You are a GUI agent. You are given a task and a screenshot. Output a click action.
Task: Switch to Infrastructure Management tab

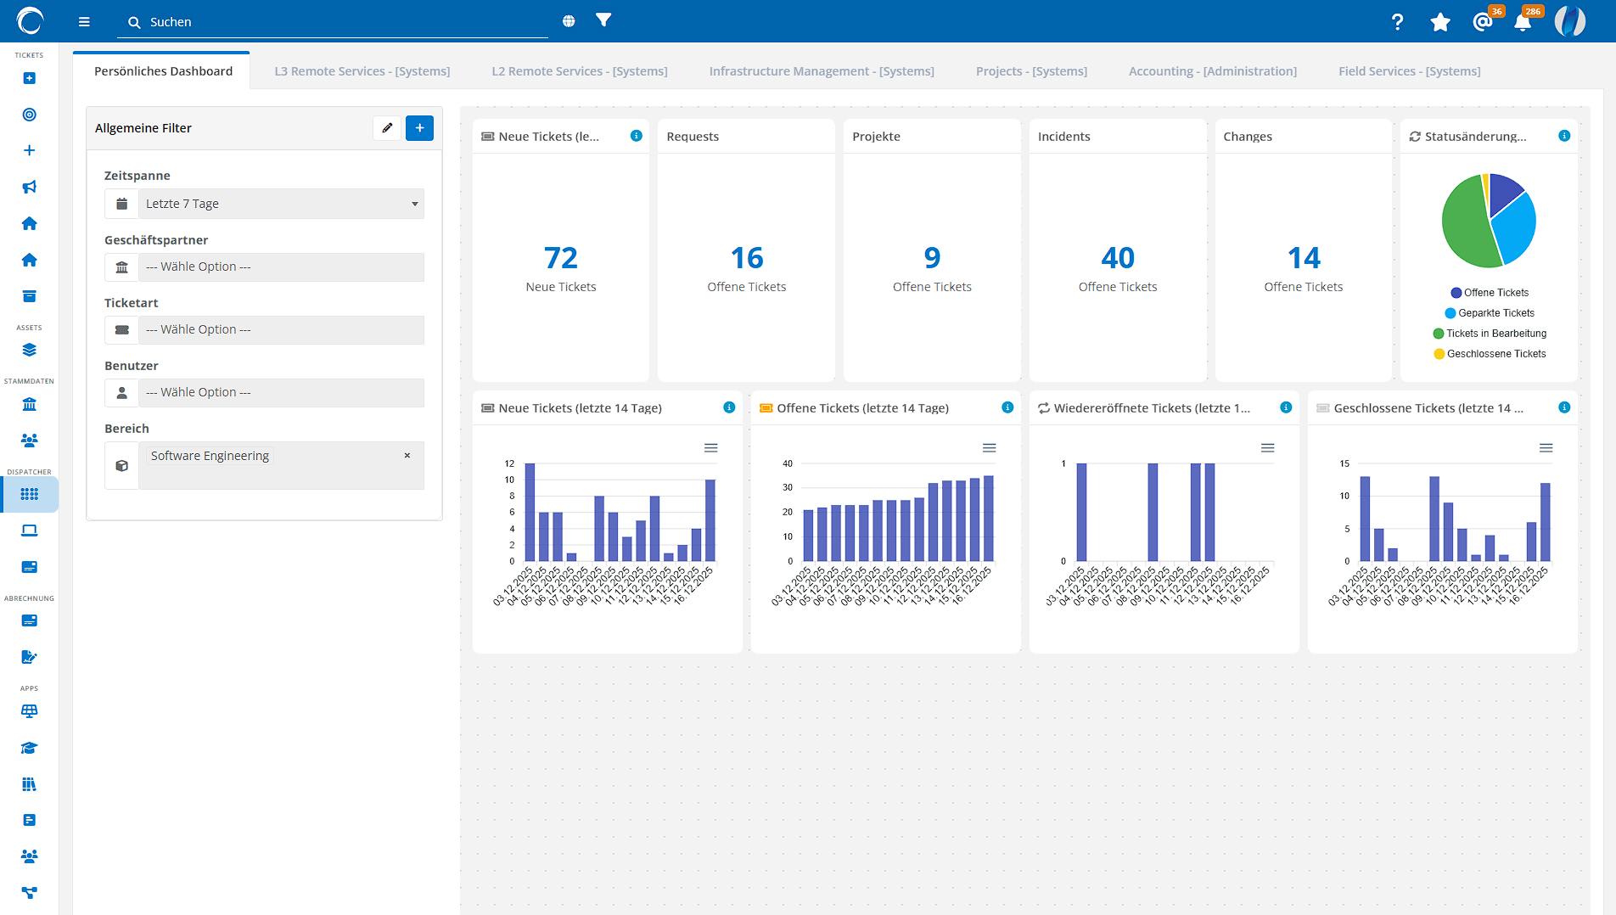point(822,71)
